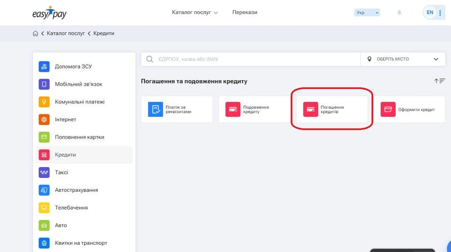This screenshot has width=451, height=252.
Task: Click the home icon in breadcrumb
Action: [x=36, y=33]
